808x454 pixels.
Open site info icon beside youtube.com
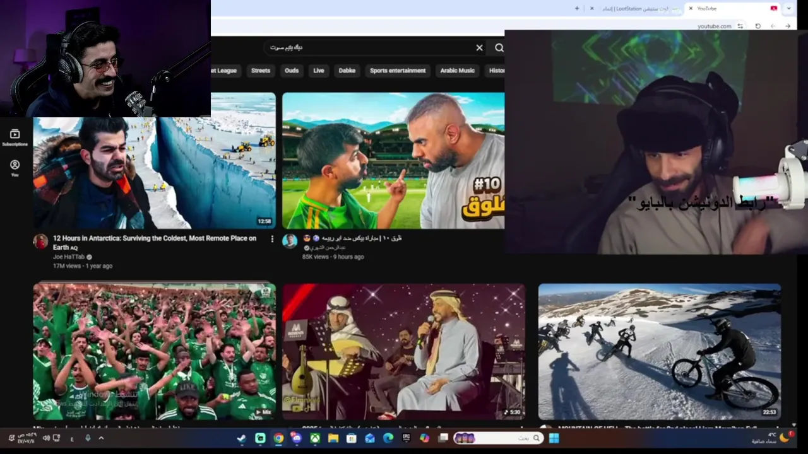click(x=740, y=26)
